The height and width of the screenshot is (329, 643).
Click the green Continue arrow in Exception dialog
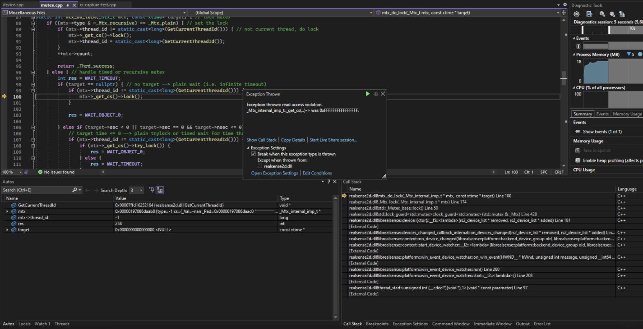coord(368,94)
